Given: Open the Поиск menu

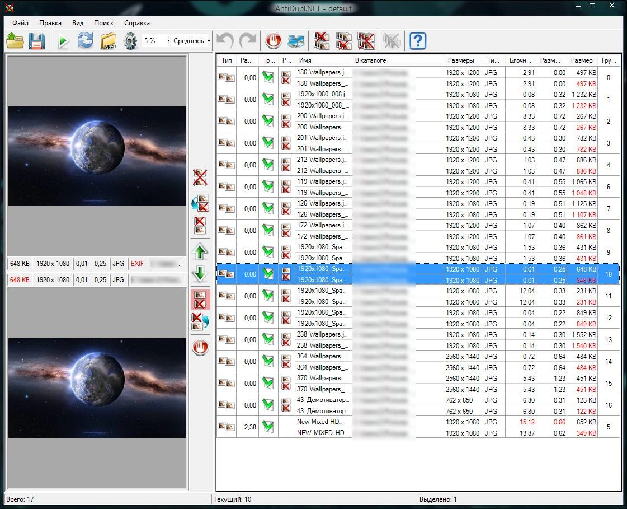Looking at the screenshot, I should pos(103,23).
